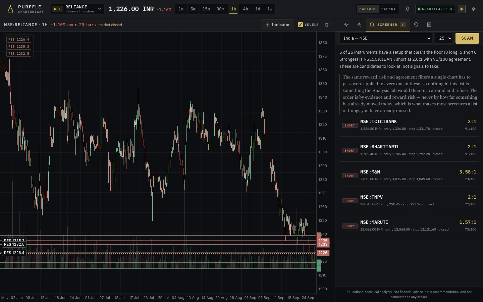The image size is (483, 302).
Task: Select the 1d timeframe
Action: tap(258, 9)
